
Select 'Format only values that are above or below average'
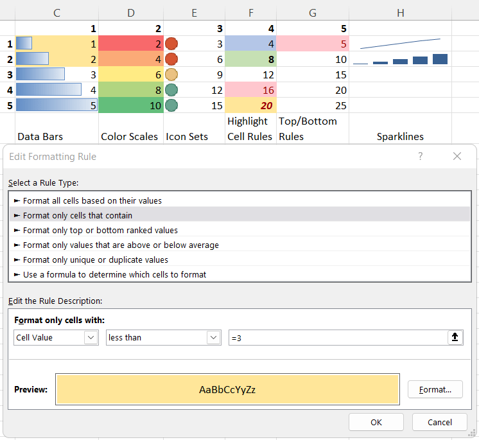click(239, 245)
